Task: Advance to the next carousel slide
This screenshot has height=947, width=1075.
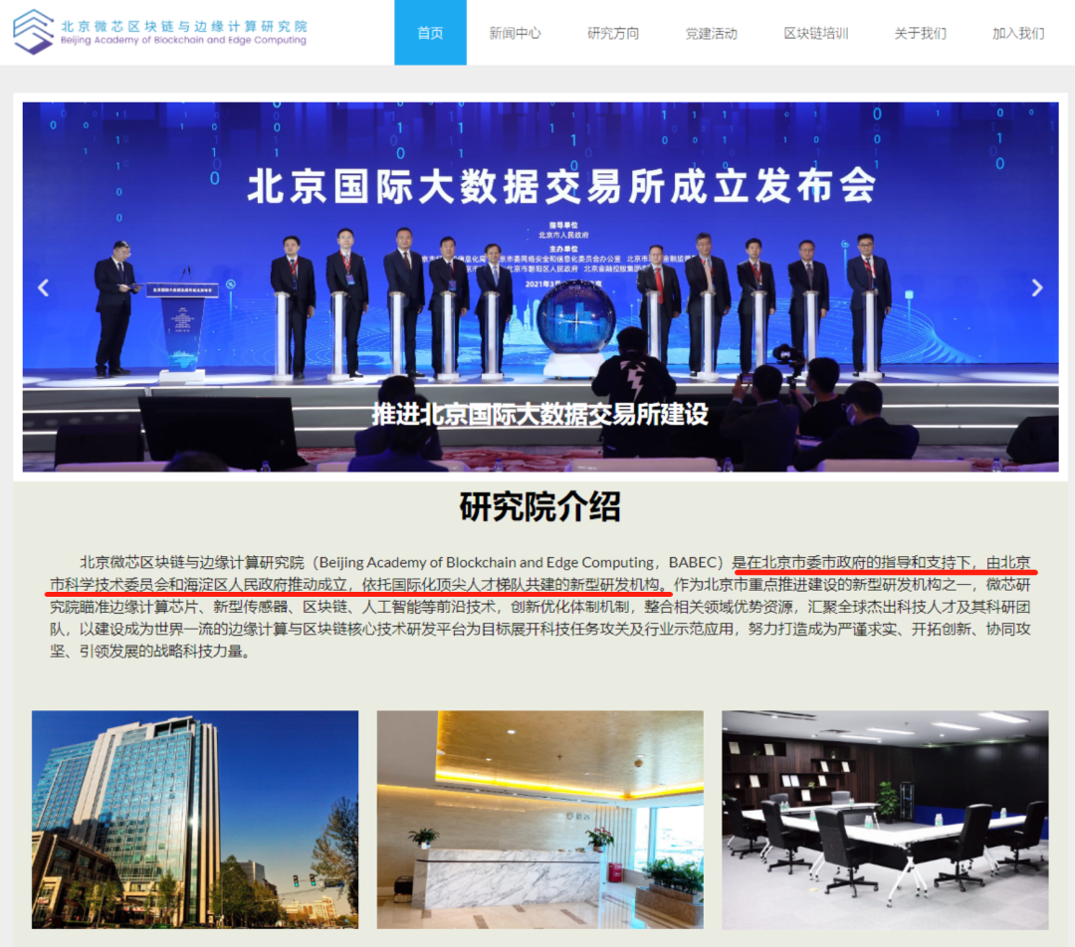Action: point(1036,287)
